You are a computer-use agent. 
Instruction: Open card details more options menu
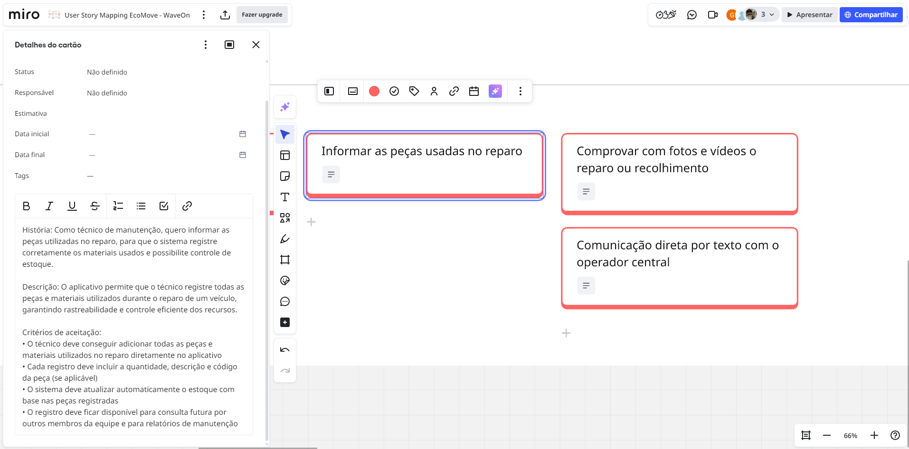pyautogui.click(x=206, y=45)
